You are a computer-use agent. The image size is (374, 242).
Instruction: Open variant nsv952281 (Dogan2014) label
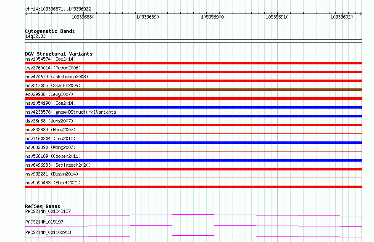(52, 174)
